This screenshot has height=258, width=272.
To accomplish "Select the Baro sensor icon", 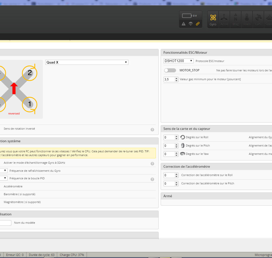I will tap(247, 19).
